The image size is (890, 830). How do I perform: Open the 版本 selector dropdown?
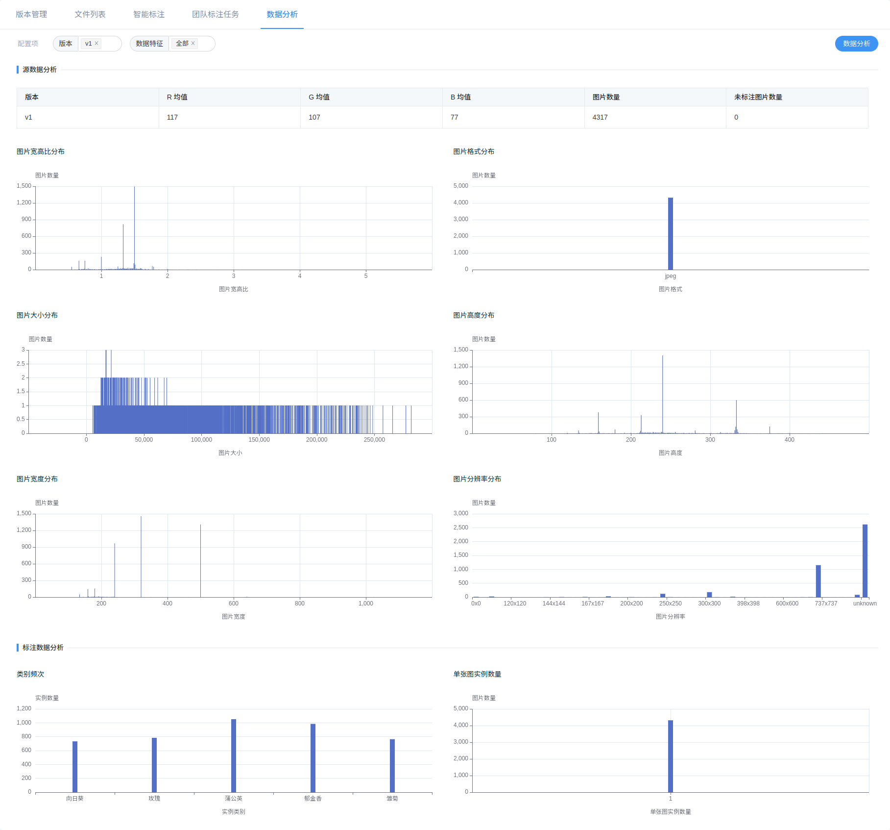coord(100,44)
